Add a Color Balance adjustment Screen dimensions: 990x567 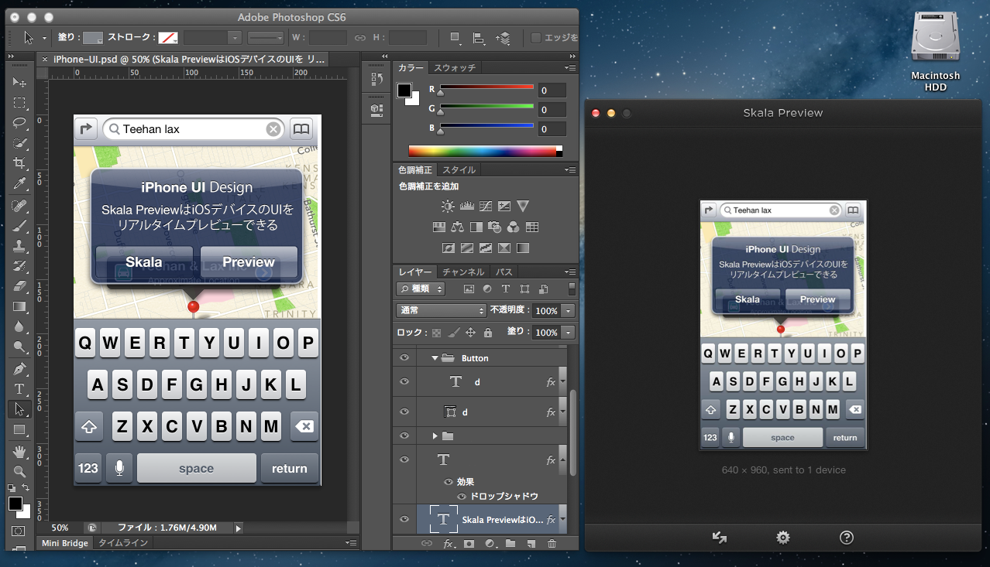457,227
